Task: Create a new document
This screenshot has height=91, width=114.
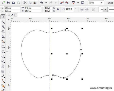Action: [4, 3]
